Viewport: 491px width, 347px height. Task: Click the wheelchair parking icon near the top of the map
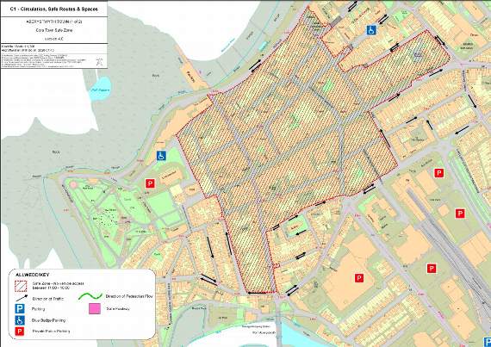coord(371,30)
